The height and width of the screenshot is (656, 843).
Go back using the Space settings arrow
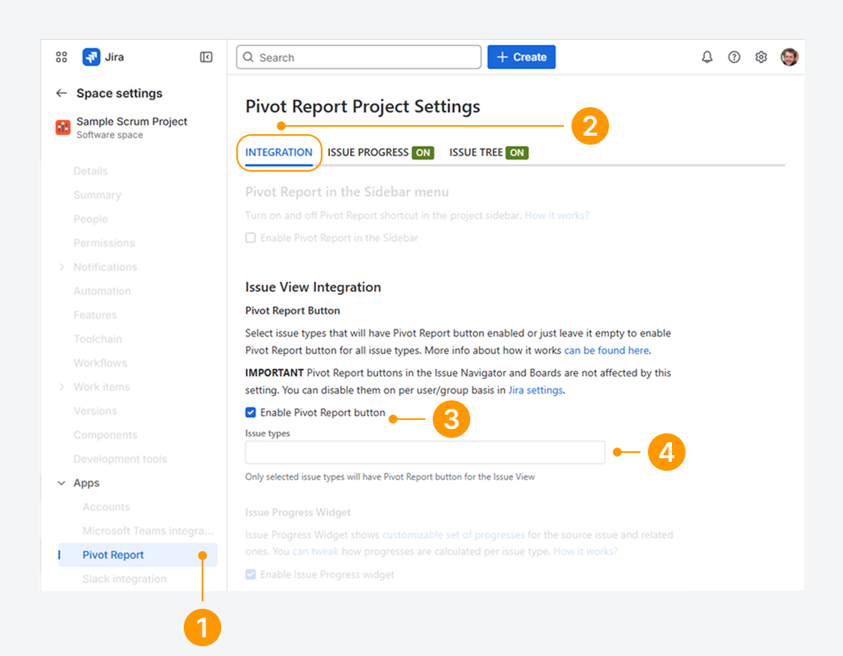point(61,93)
